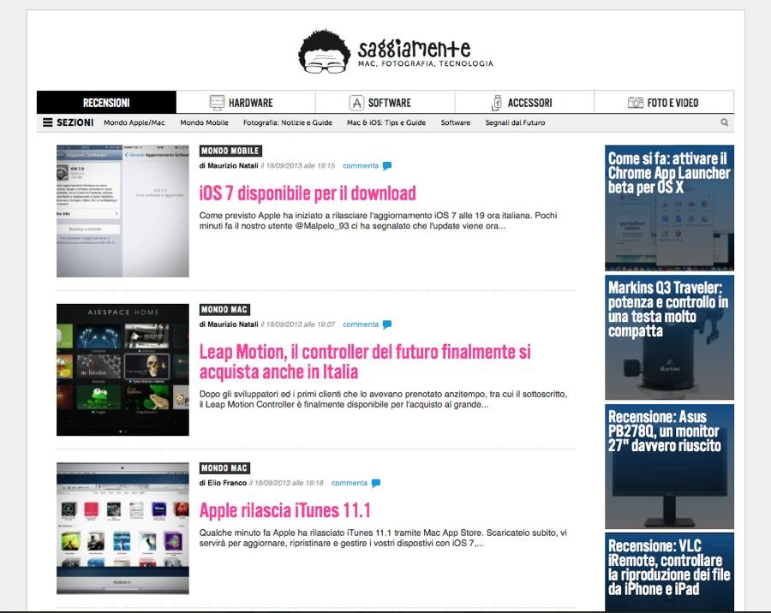Open the Airspace Home thumbnail
Screen dimensions: 771x613
[x=123, y=370]
